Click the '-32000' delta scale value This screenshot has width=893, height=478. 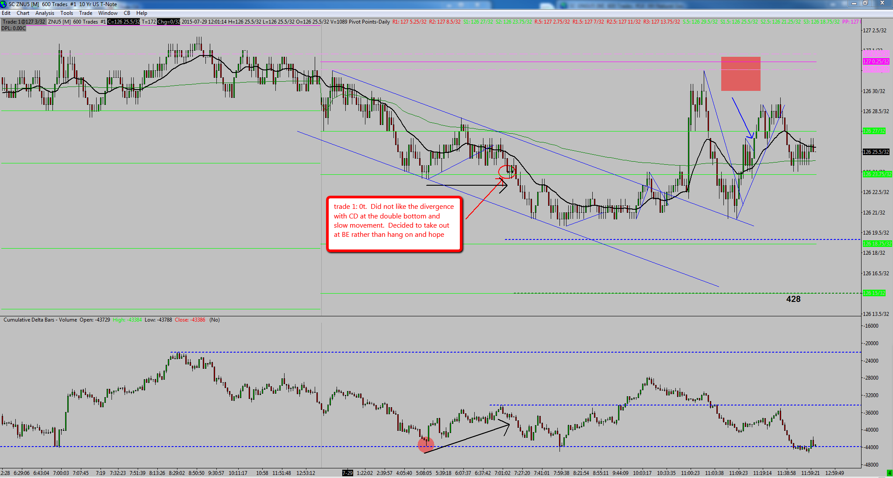pos(871,395)
